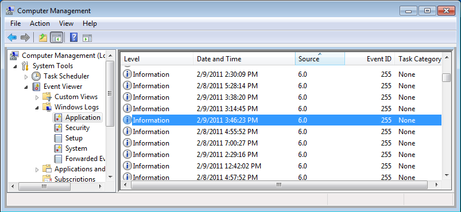The image size is (461, 212).
Task: Click the Computer Management root node icon
Action: pos(14,55)
